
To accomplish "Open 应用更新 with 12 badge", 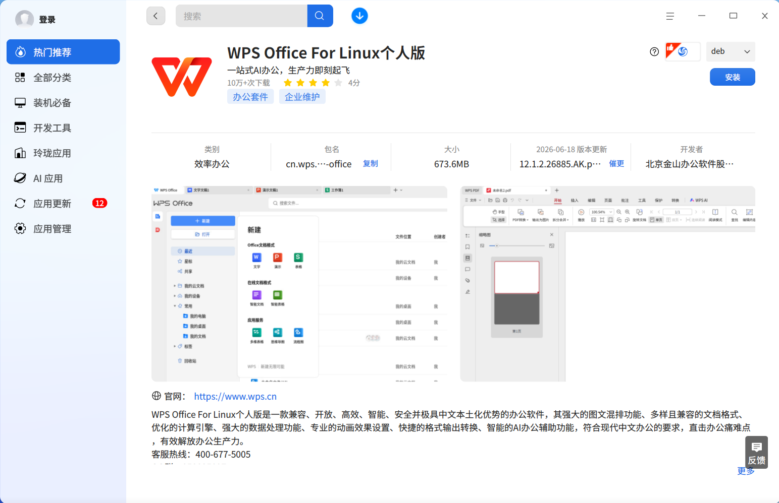I will [x=63, y=203].
